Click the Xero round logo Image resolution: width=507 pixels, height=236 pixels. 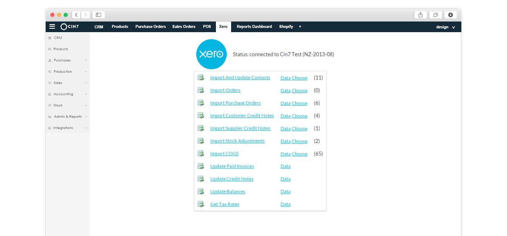tap(212, 54)
